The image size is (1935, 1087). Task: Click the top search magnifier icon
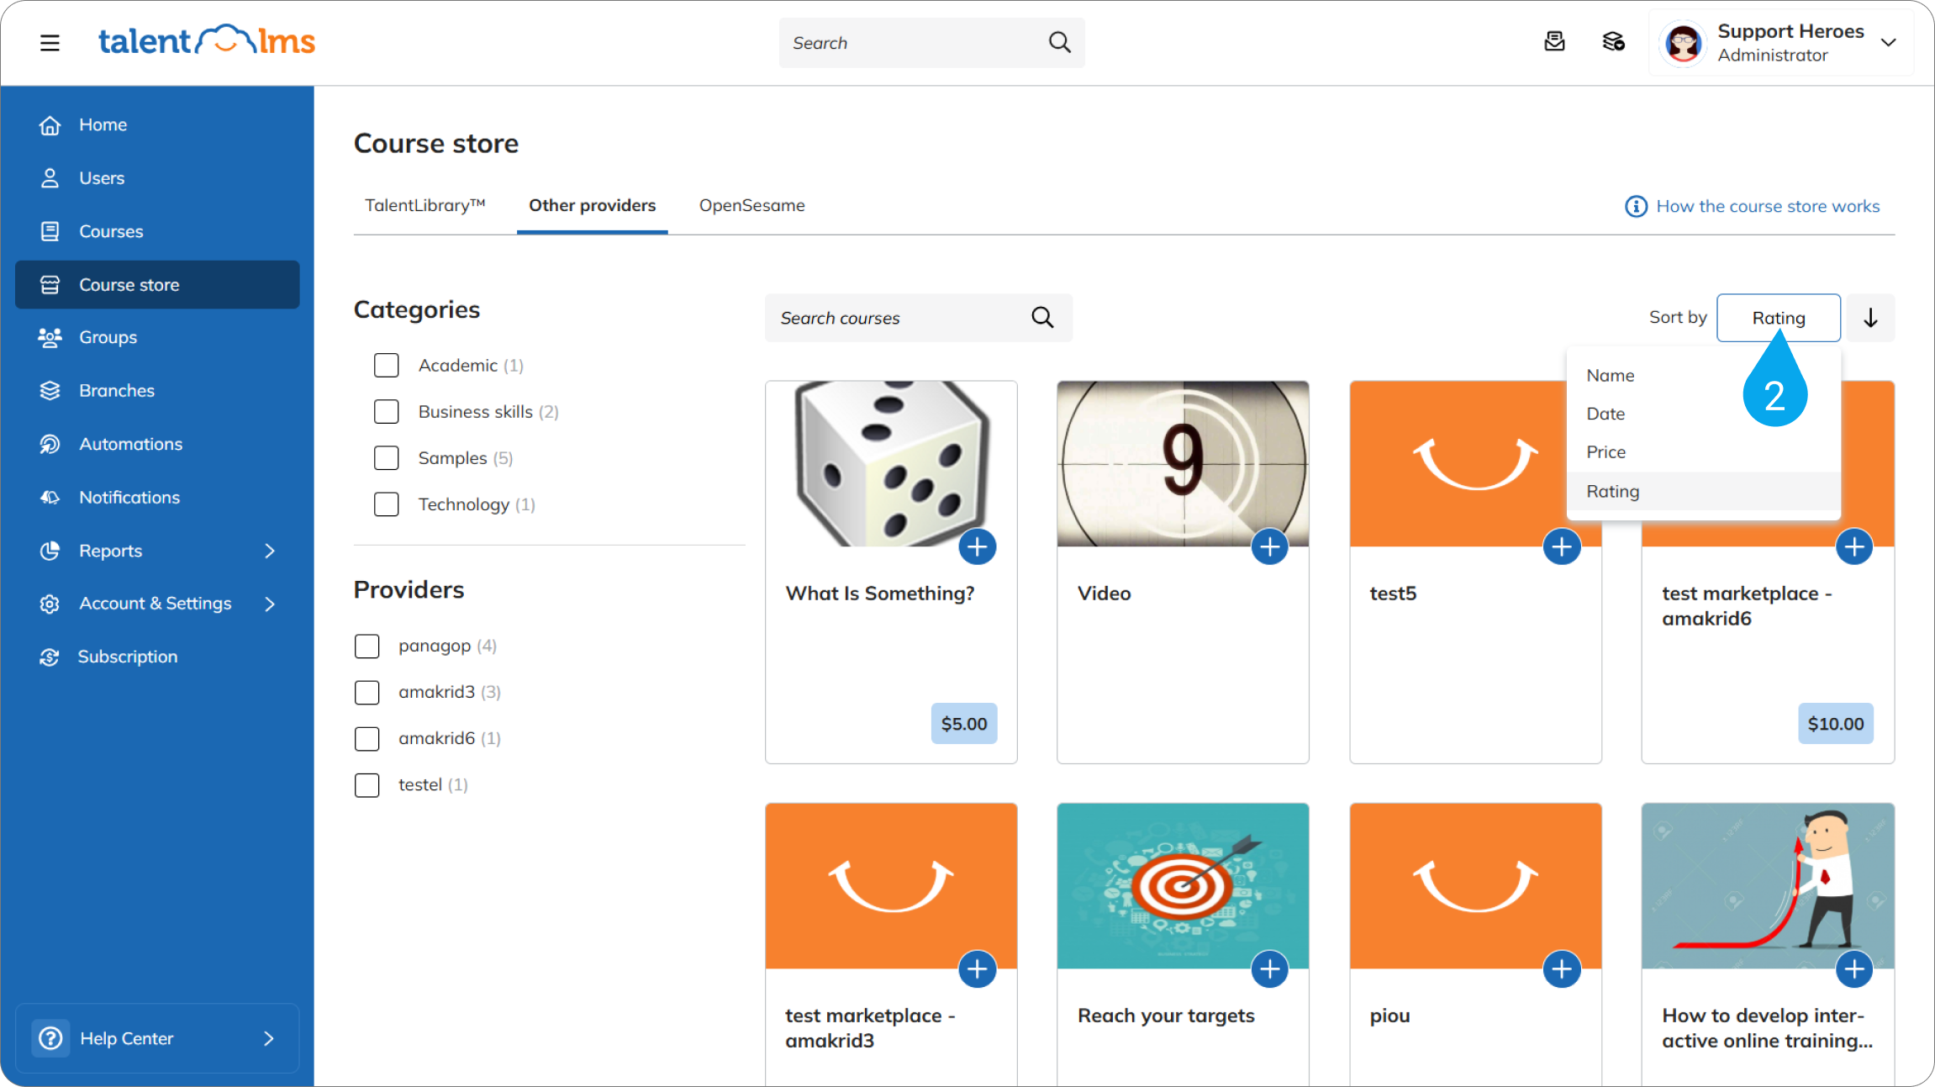click(1060, 42)
